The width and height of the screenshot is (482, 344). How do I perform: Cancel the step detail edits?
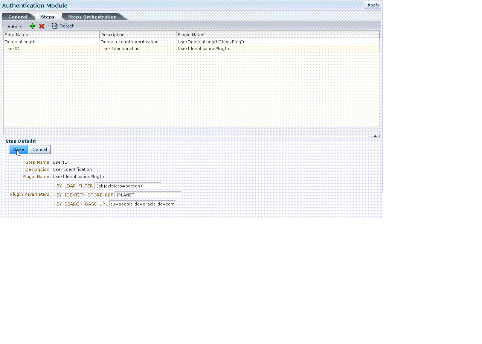(40, 149)
